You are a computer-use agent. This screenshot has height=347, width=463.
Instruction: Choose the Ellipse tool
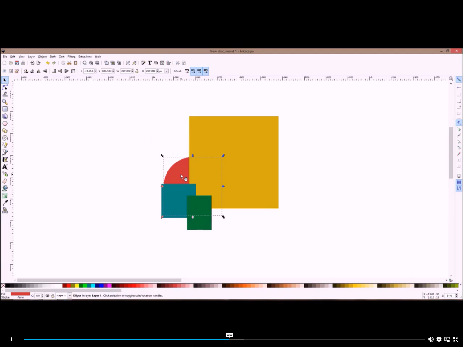[x=5, y=123]
